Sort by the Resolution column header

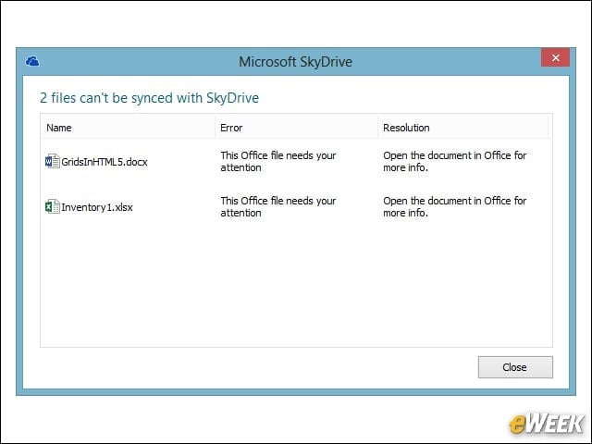point(463,128)
